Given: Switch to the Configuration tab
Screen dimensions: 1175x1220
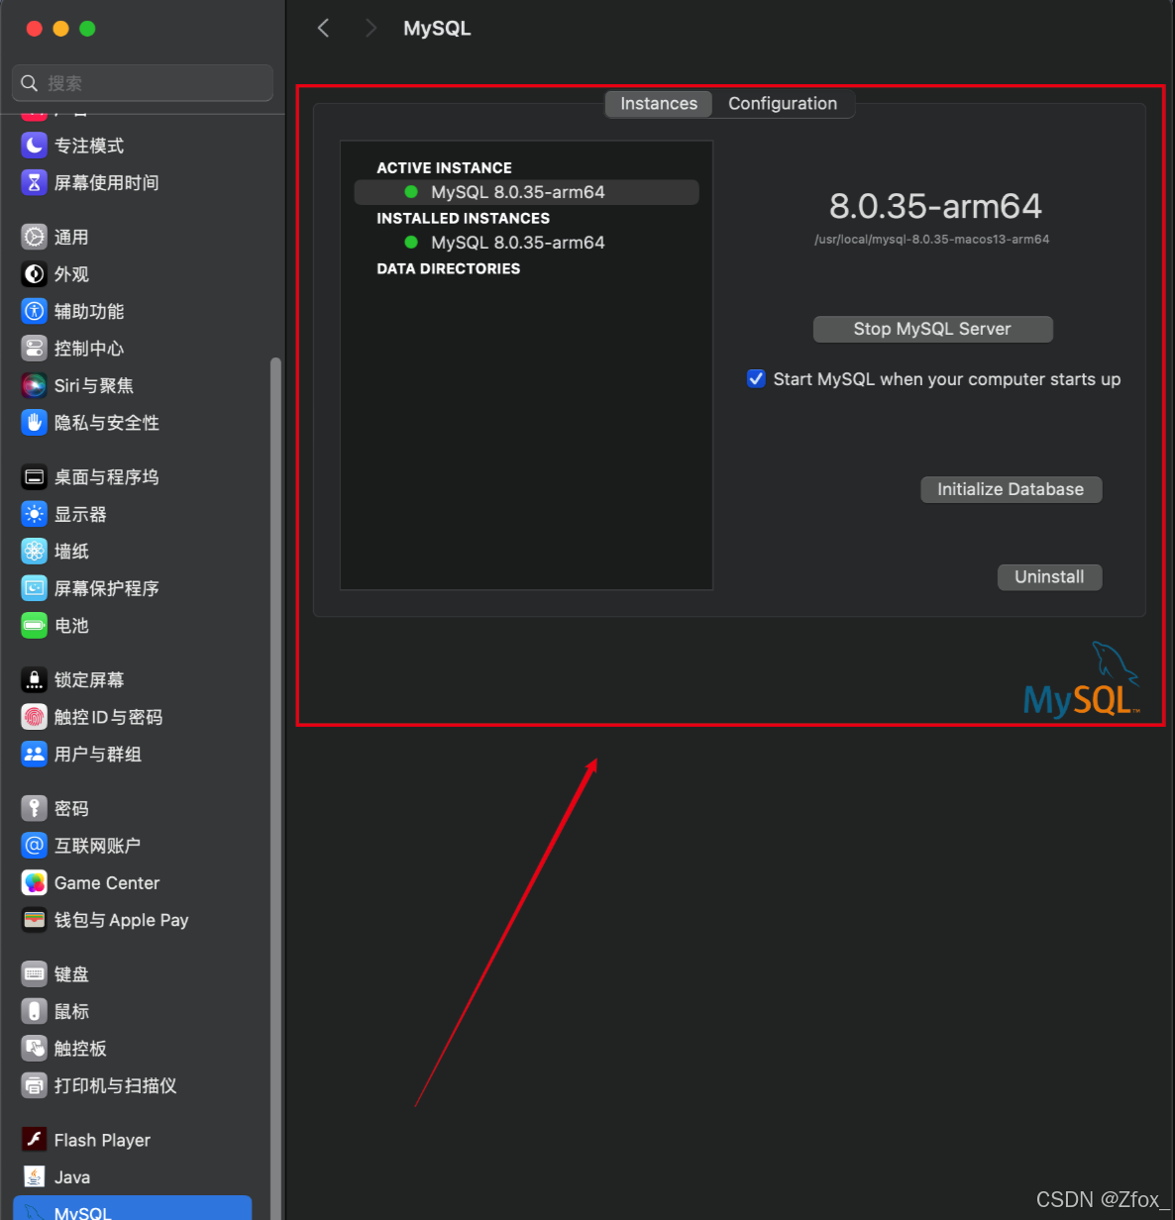Looking at the screenshot, I should pyautogui.click(x=783, y=104).
